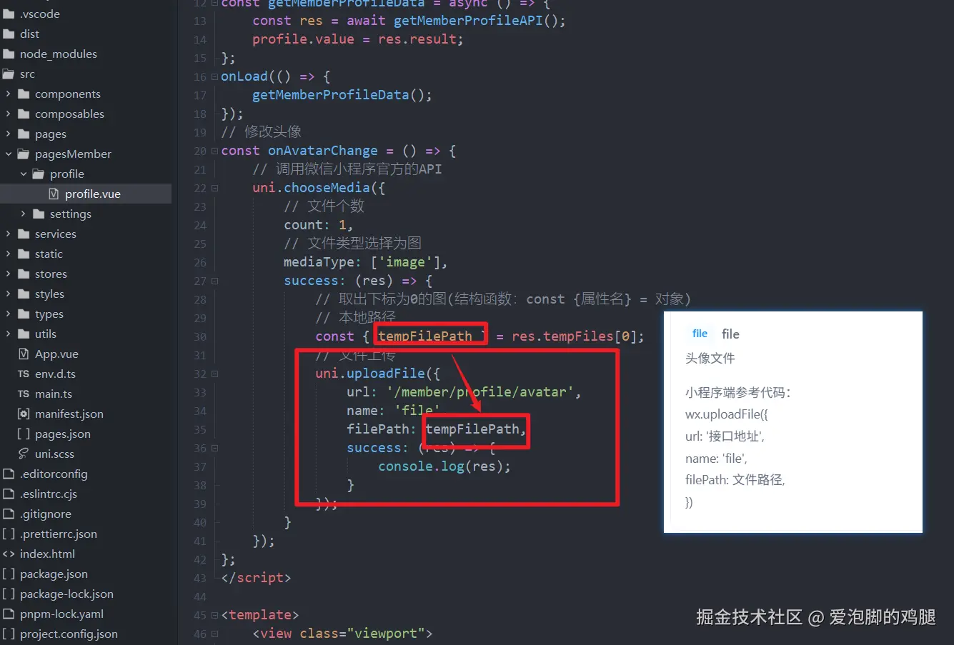Click the pnpm-lock.yaml file icon

tap(9, 614)
